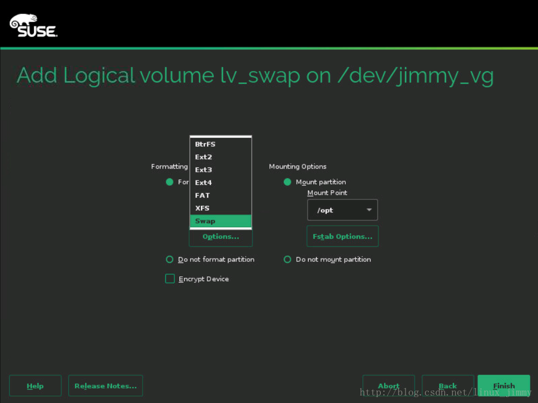
Task: Finish adding the logical volume
Action: click(x=504, y=386)
